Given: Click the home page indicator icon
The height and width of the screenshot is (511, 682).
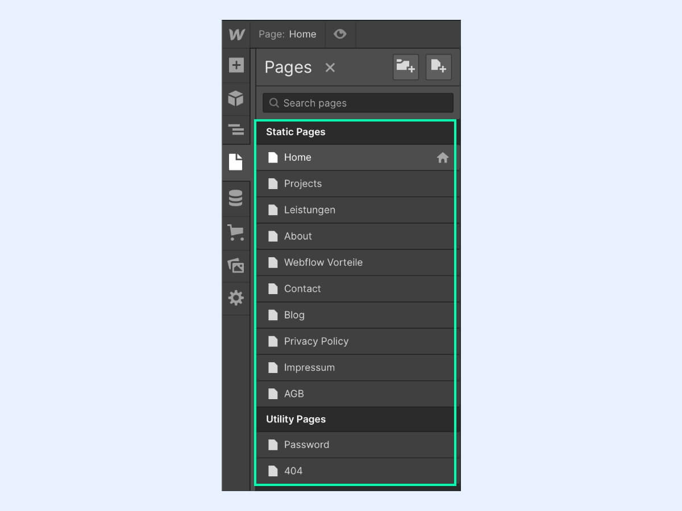Looking at the screenshot, I should click(x=443, y=157).
